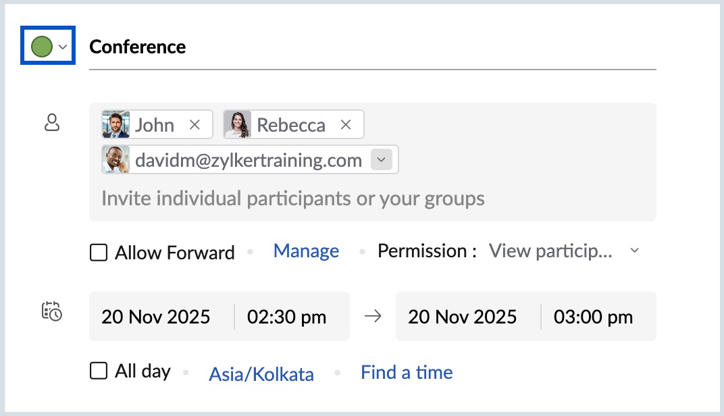Click the green calendar color circle
The width and height of the screenshot is (724, 416).
coord(42,47)
